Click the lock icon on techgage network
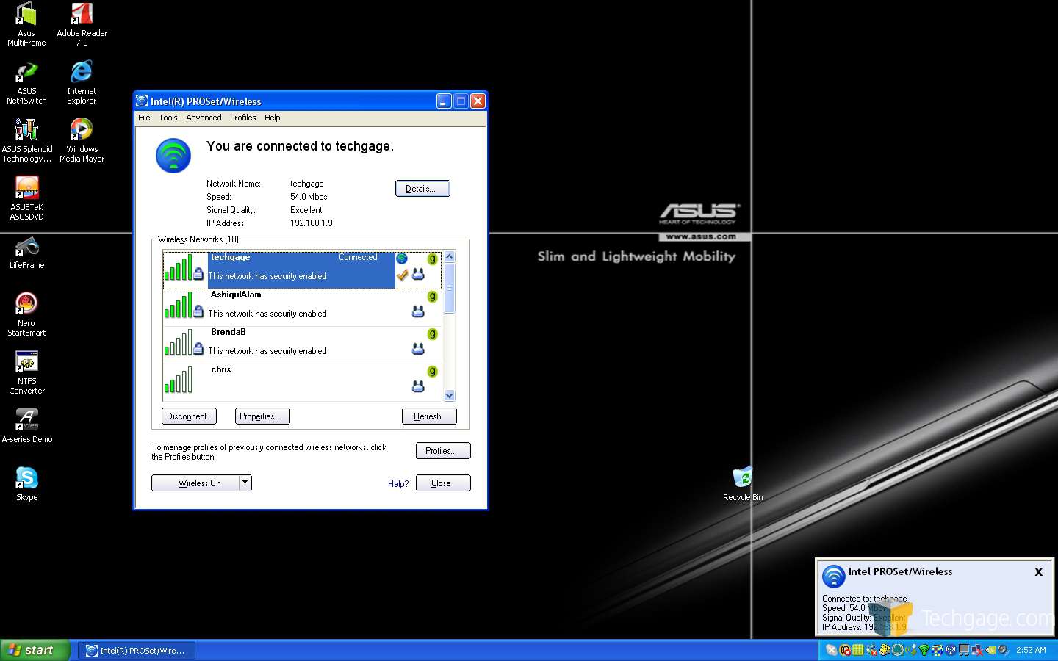 pyautogui.click(x=198, y=274)
